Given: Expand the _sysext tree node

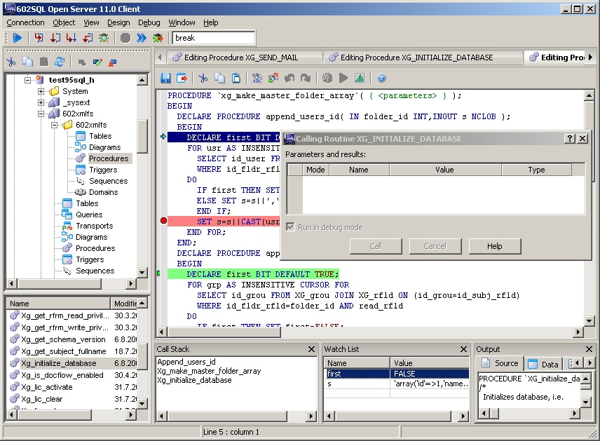Looking at the screenshot, I should [x=41, y=102].
